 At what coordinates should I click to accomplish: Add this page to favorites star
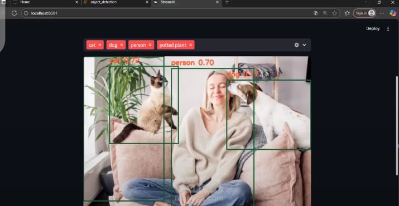pos(334,13)
